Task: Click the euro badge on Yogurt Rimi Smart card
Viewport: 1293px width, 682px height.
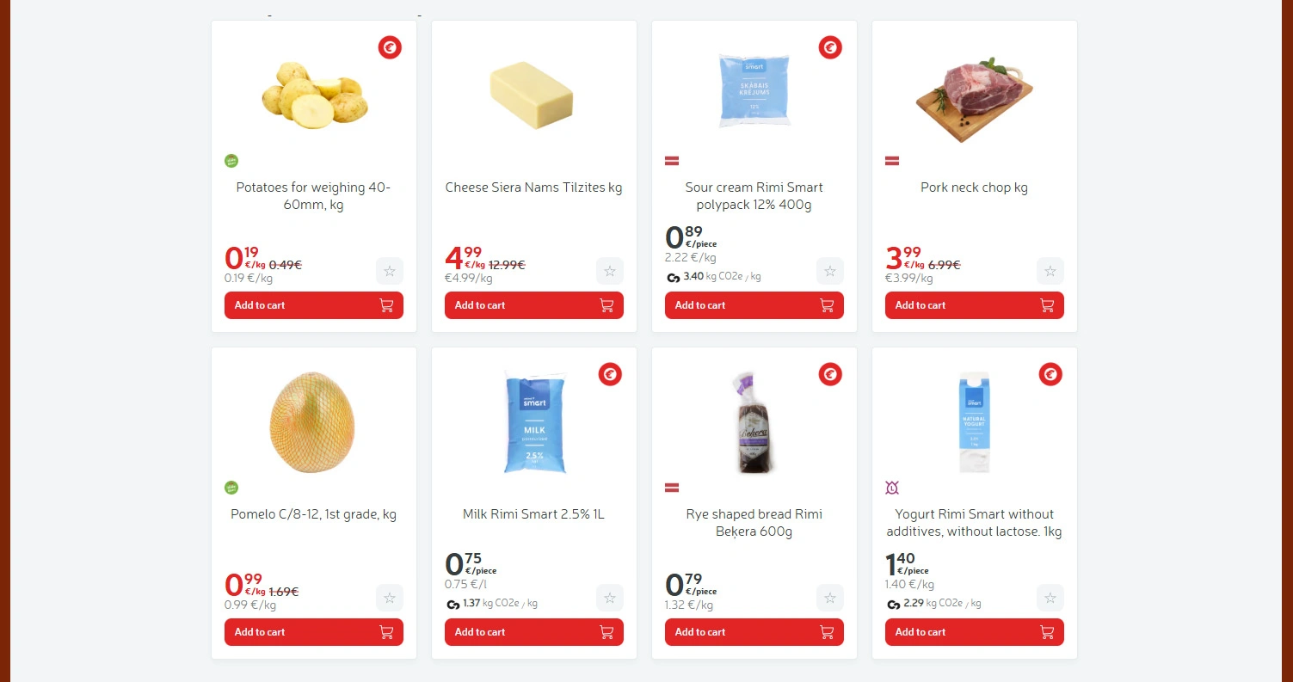Action: (1050, 374)
